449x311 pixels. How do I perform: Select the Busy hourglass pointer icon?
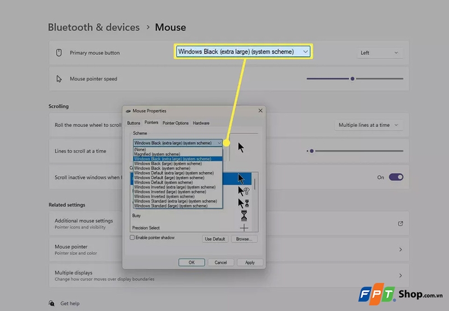[x=244, y=216]
